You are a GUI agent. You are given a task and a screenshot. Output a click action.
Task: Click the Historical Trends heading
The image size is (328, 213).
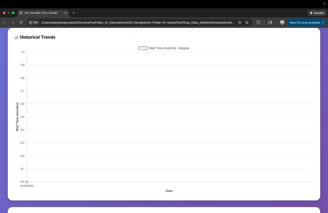click(38, 37)
